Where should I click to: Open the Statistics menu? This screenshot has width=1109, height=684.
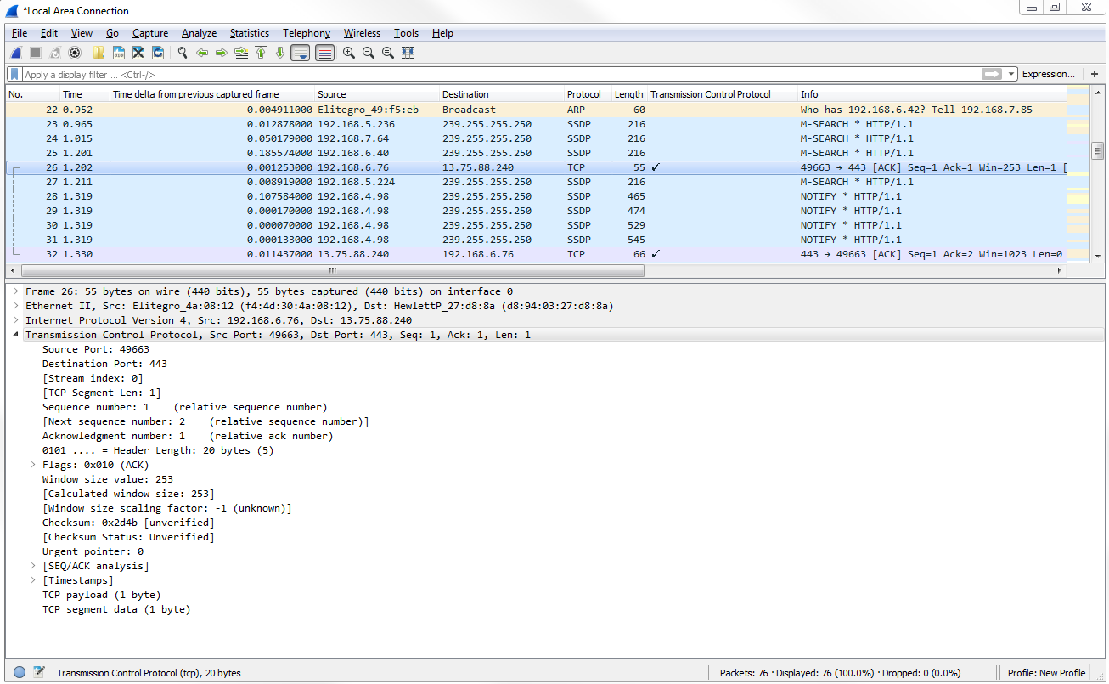click(249, 33)
